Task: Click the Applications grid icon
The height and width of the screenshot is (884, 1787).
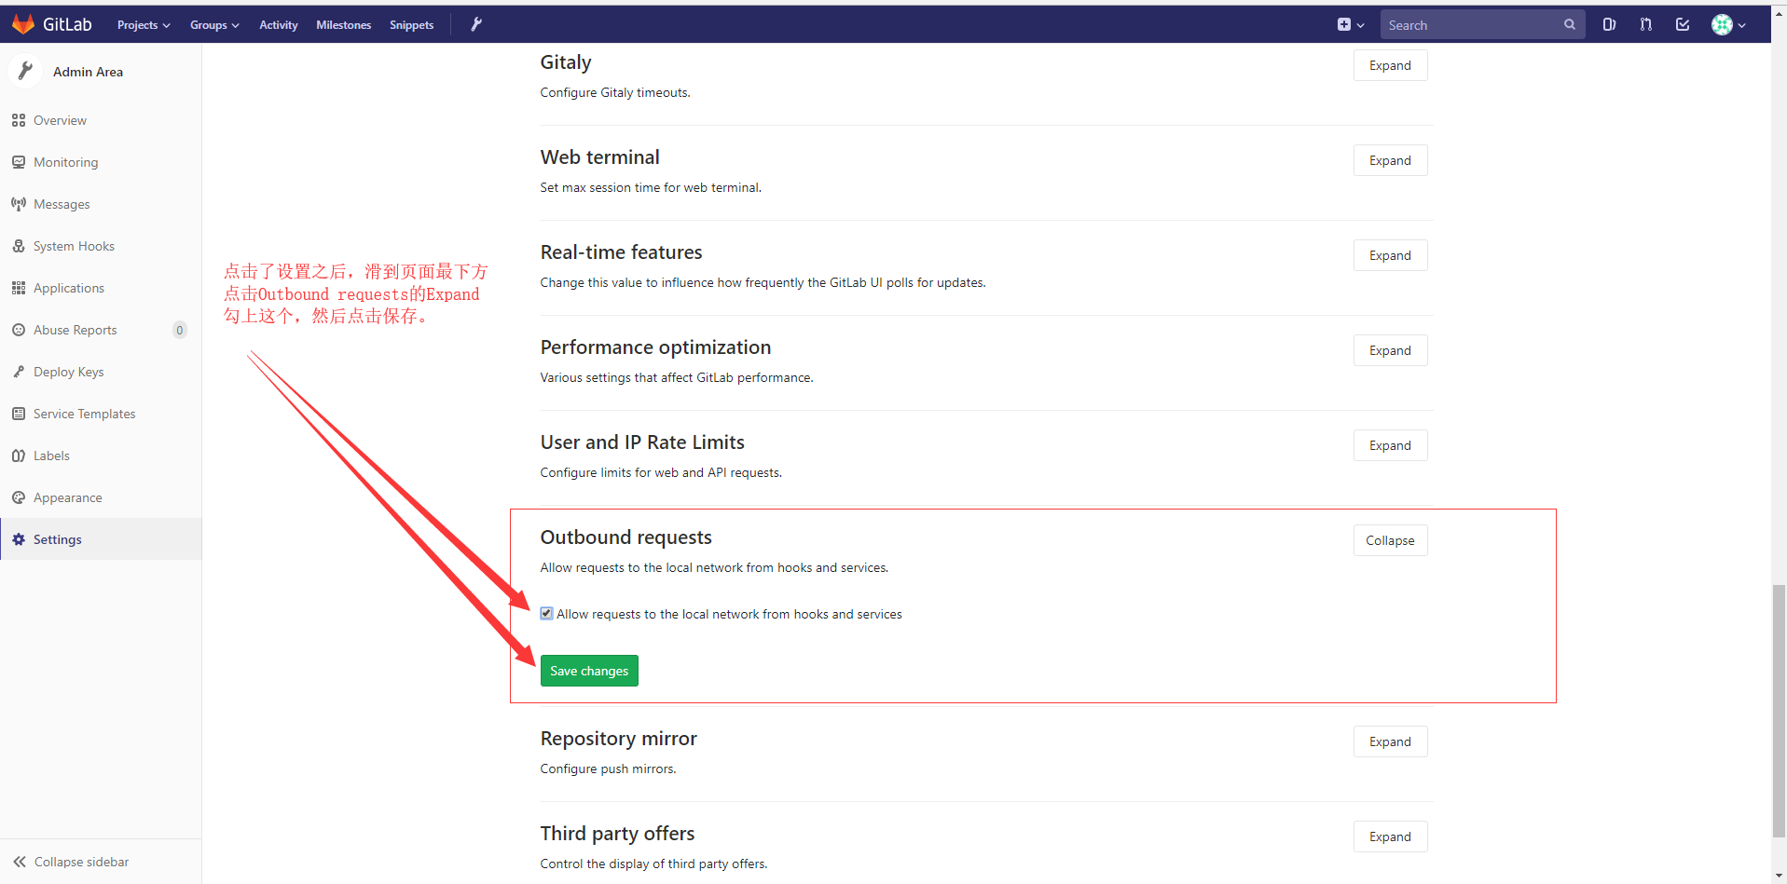Action: 19,288
